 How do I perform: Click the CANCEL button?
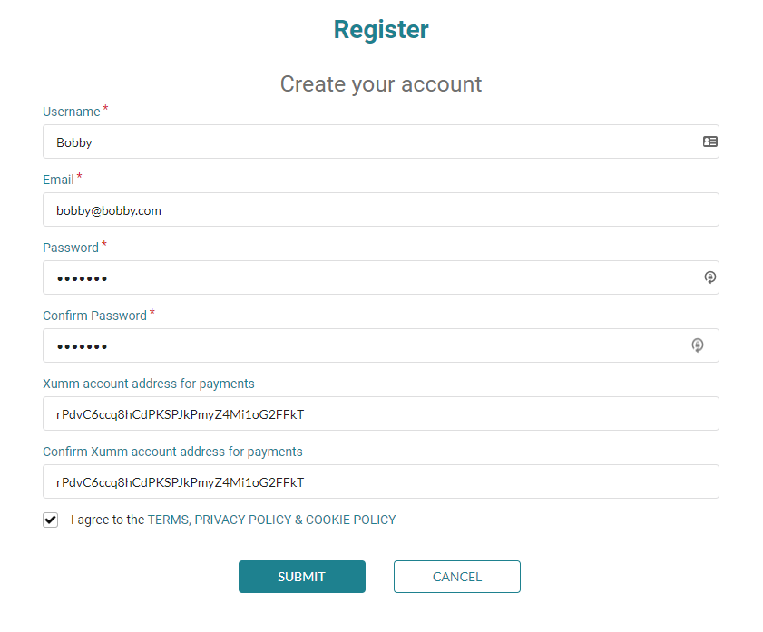point(457,577)
